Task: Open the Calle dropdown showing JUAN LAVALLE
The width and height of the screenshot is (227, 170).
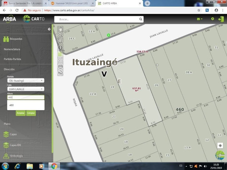Action: [x=26, y=89]
